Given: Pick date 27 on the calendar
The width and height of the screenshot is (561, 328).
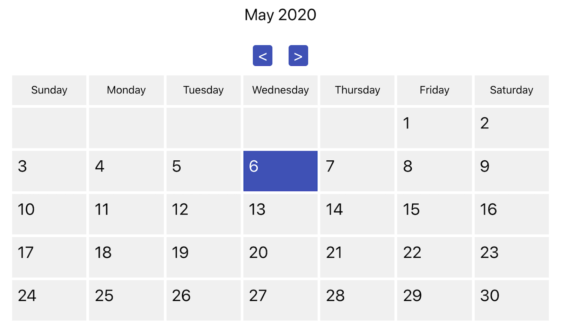Looking at the screenshot, I should (x=280, y=300).
